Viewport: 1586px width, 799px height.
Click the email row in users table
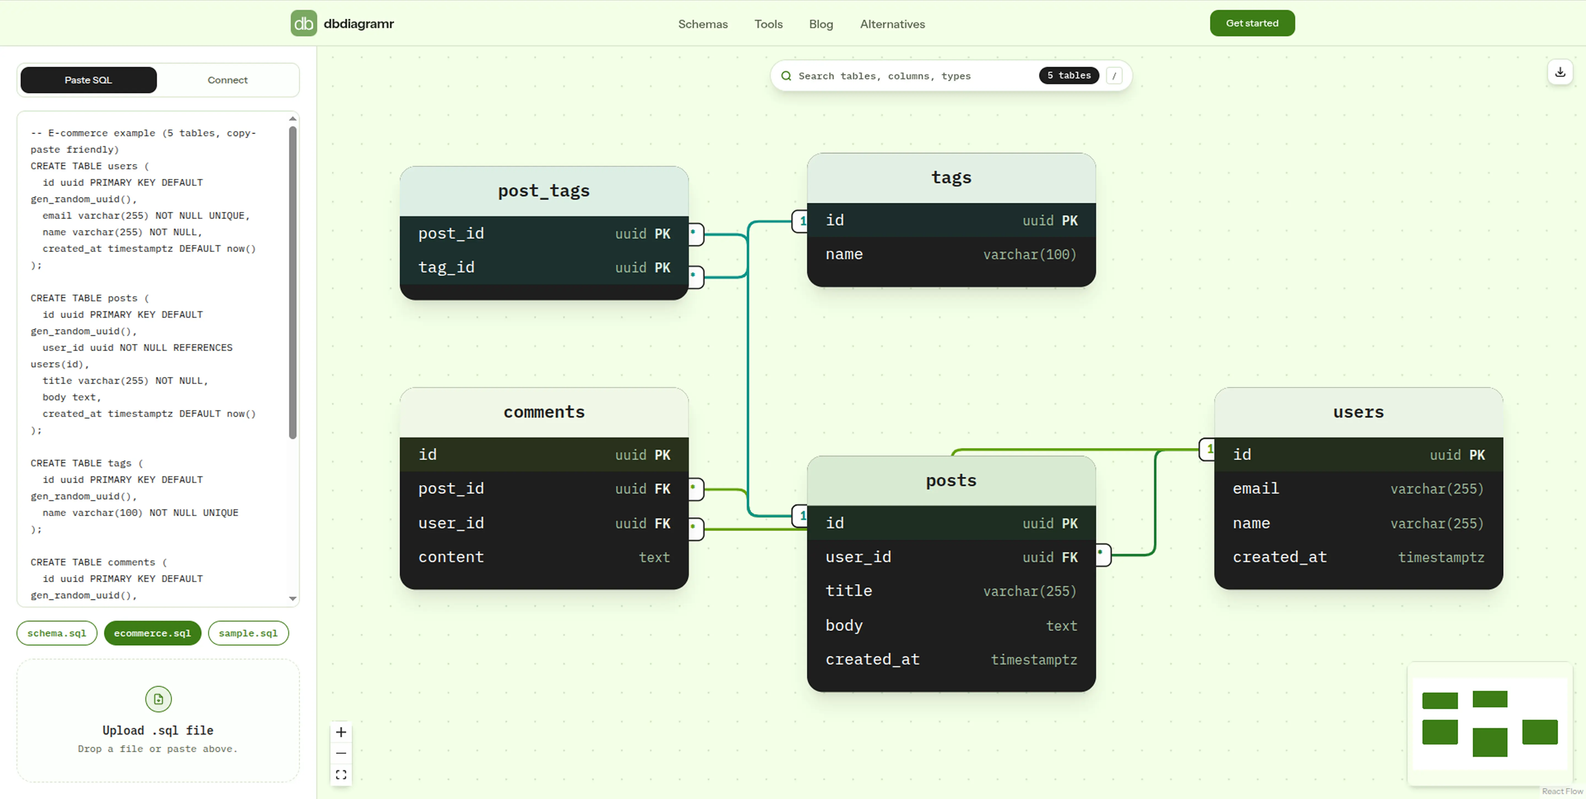[x=1358, y=489]
